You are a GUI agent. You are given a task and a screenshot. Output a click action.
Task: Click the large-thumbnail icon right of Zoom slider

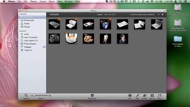pyautogui.click(x=50, y=95)
